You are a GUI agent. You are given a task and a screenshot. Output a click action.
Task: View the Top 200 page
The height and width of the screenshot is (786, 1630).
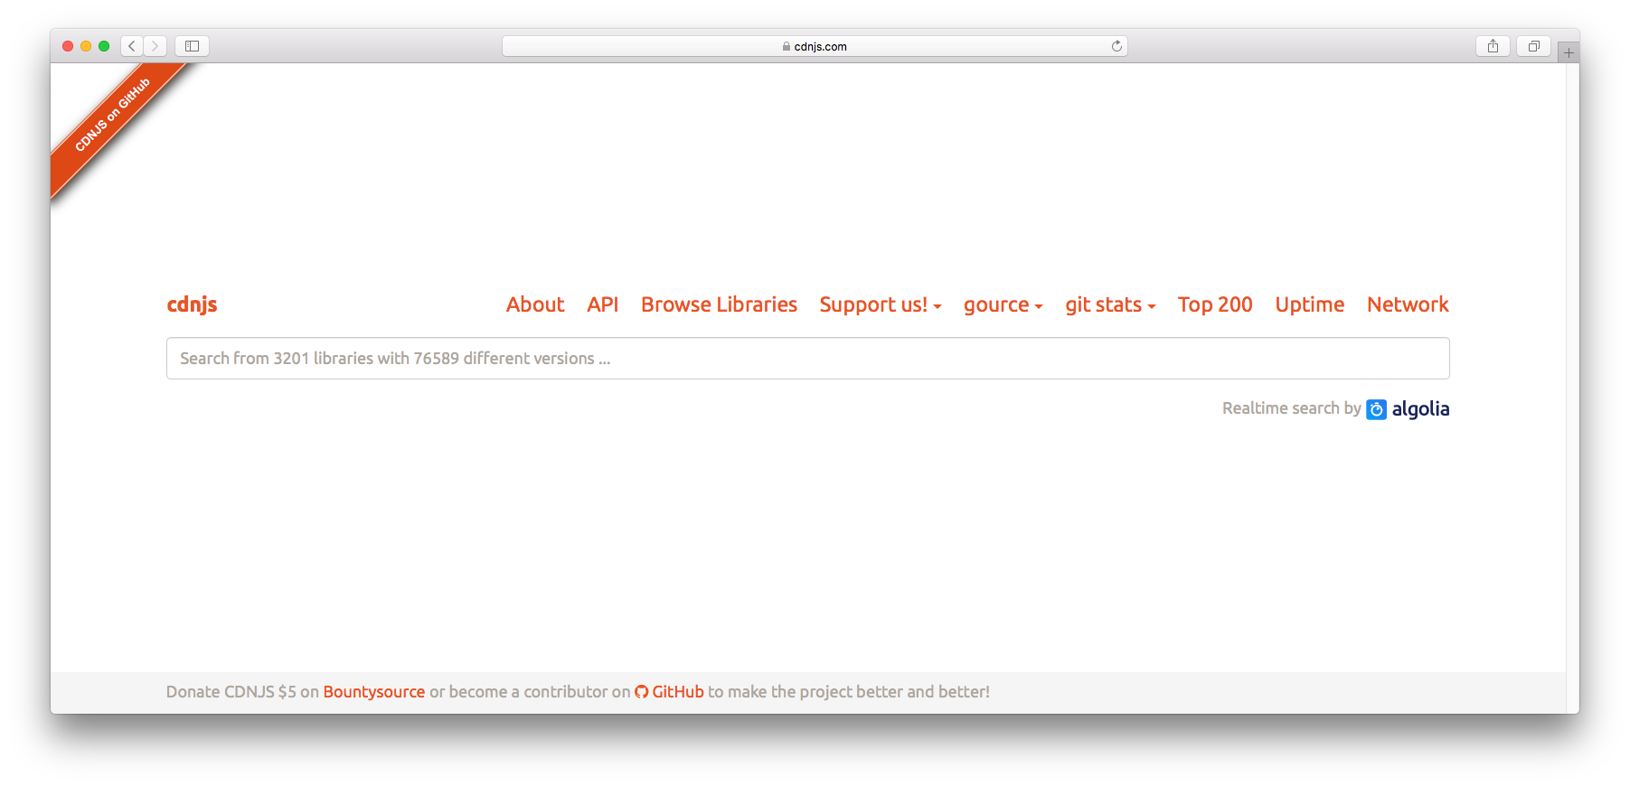(x=1215, y=304)
